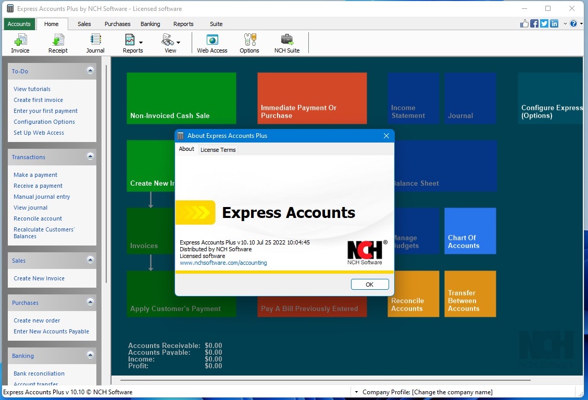The height and width of the screenshot is (400, 588).
Task: Click the About dialog calculator title icon
Action: [180, 136]
